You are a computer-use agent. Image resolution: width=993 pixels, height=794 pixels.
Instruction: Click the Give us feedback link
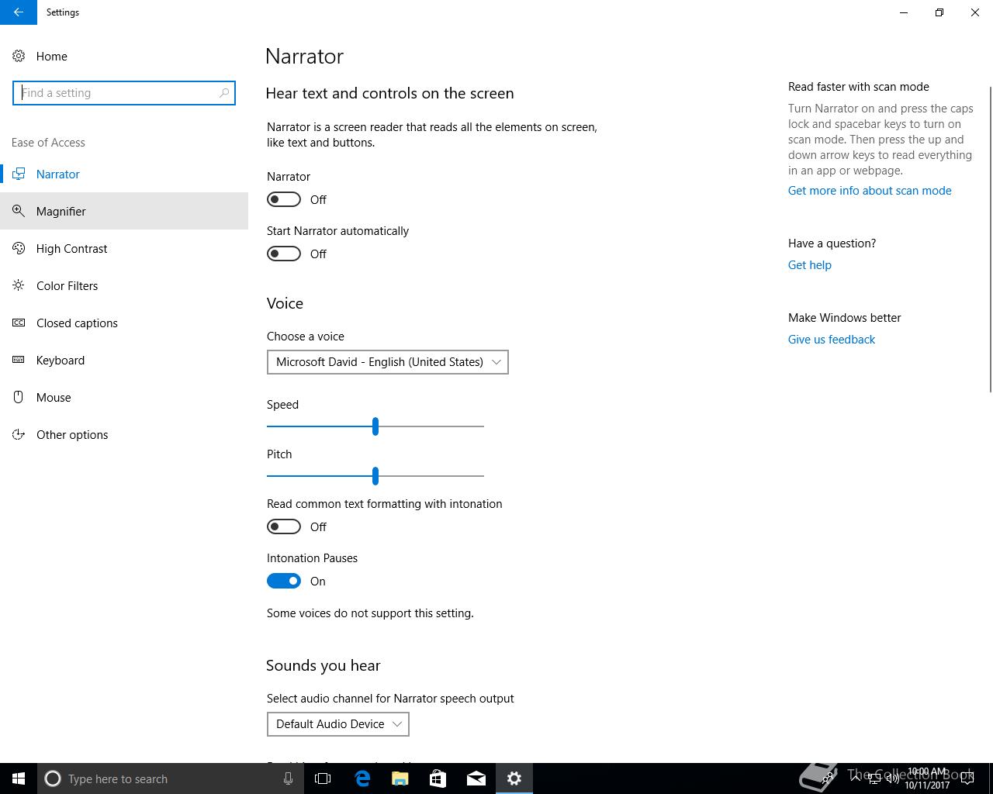click(832, 340)
